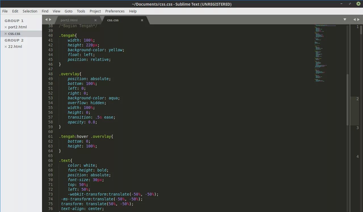This screenshot has width=363, height=212.
Task: Click line number 48 in the gutter
Action: (x=50, y=74)
